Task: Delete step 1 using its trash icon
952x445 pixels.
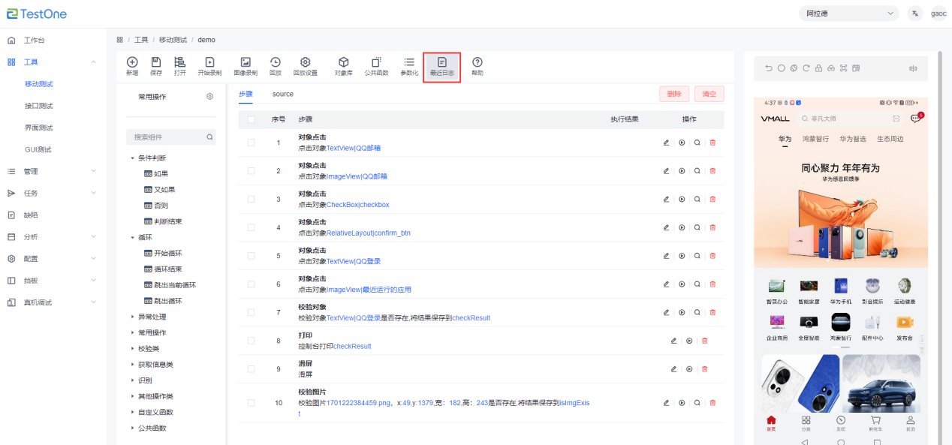Action: (x=712, y=143)
